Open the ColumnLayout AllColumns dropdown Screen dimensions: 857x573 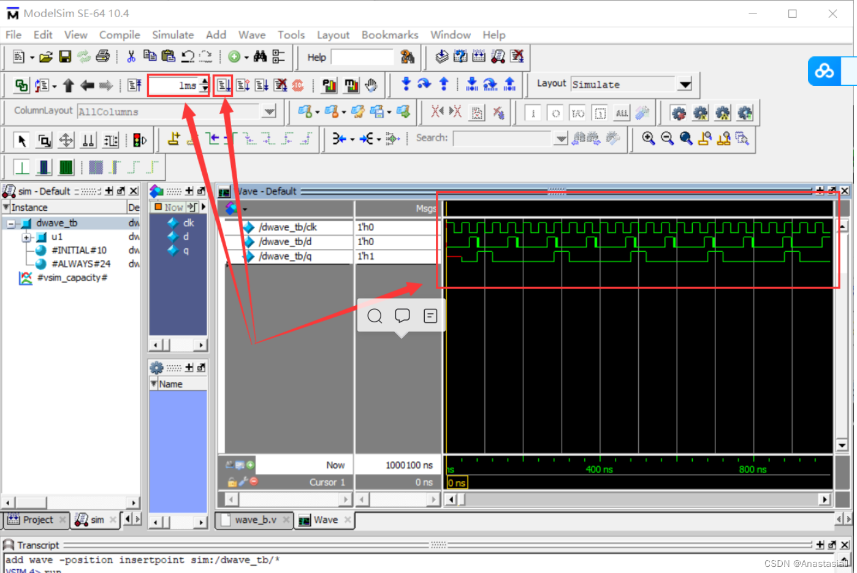coord(269,112)
